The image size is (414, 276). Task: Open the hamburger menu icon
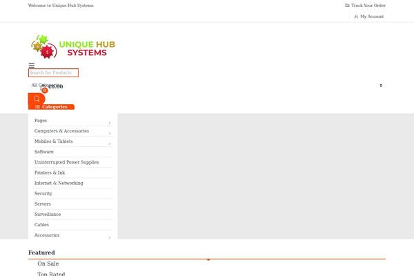pos(32,66)
